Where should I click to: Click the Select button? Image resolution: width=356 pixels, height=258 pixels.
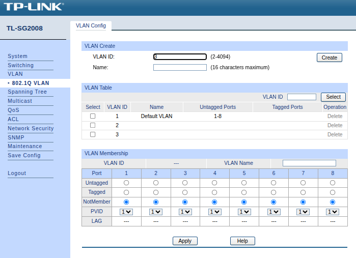pyautogui.click(x=333, y=97)
